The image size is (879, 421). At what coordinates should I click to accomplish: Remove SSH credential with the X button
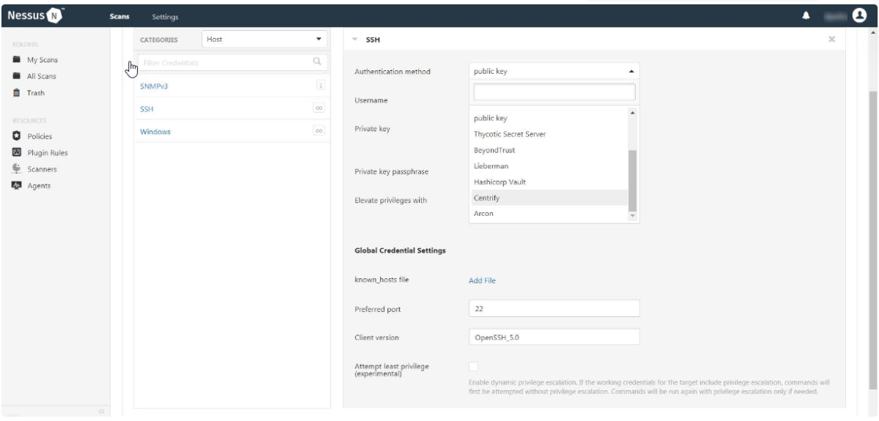pyautogui.click(x=831, y=40)
